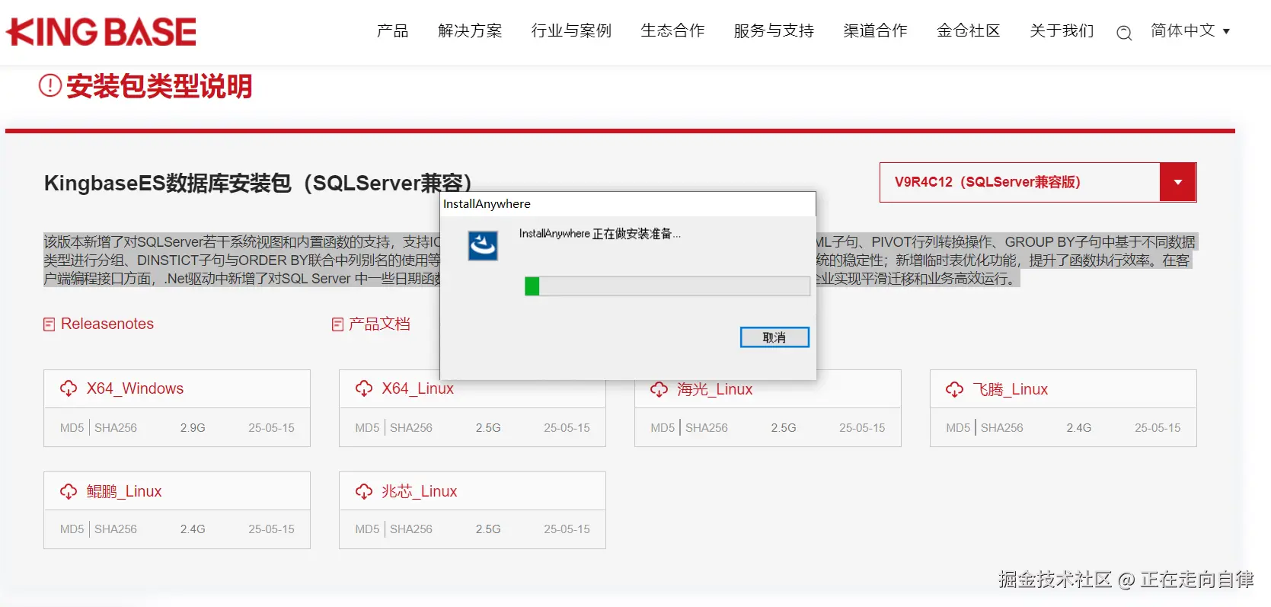Open the 关于我们 menu
This screenshot has height=607, width=1271.
(1062, 30)
